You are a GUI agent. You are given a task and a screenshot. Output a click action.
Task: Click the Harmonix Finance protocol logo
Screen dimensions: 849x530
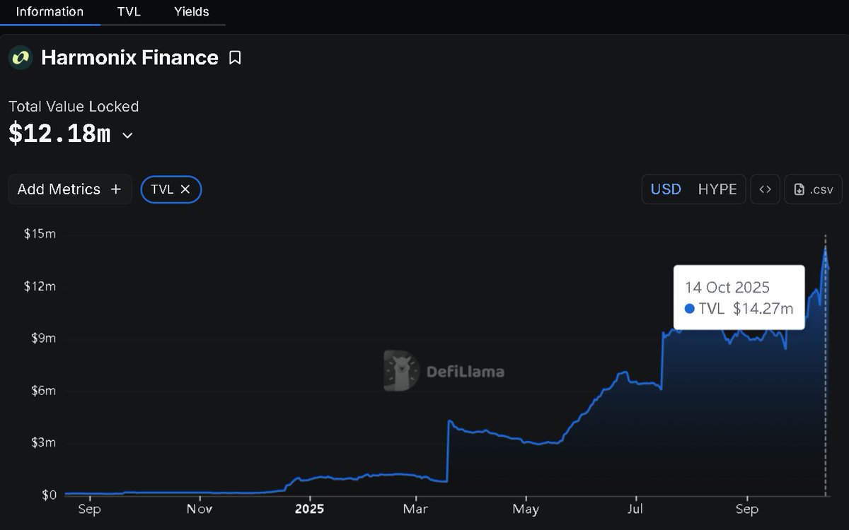19,57
